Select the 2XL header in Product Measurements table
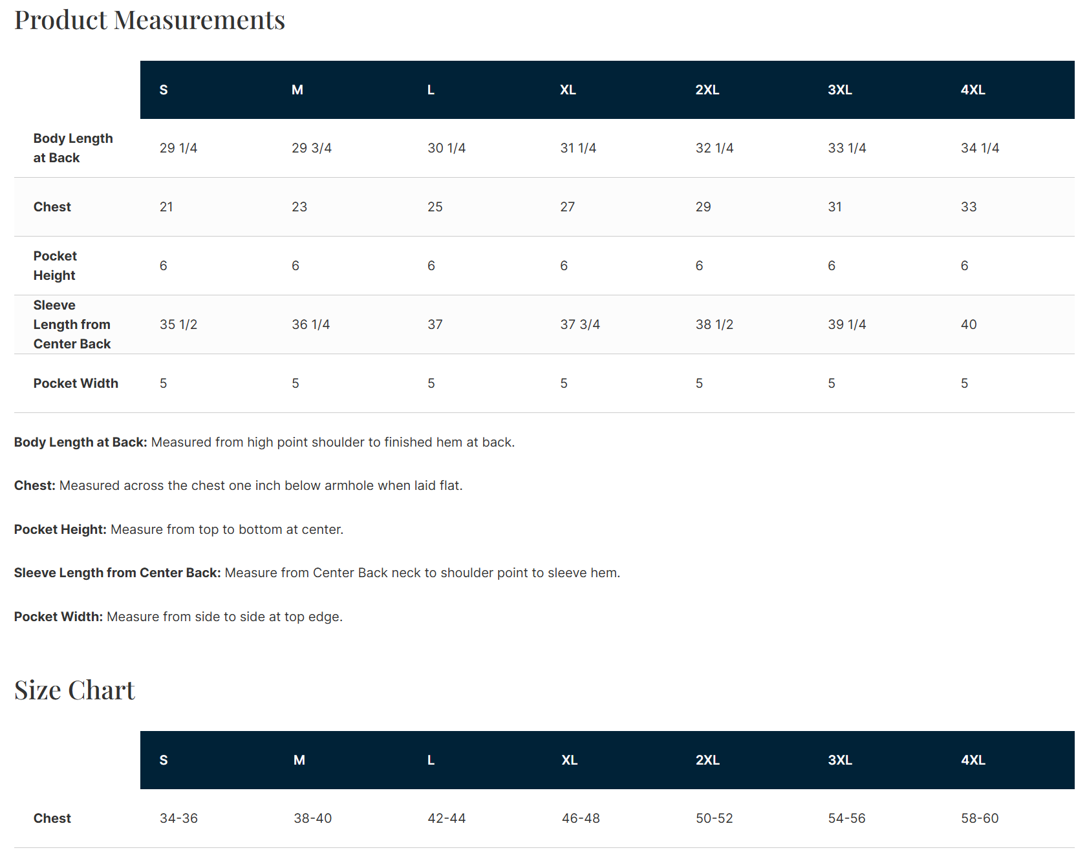Screen dimensions: 1087x859 tap(707, 90)
